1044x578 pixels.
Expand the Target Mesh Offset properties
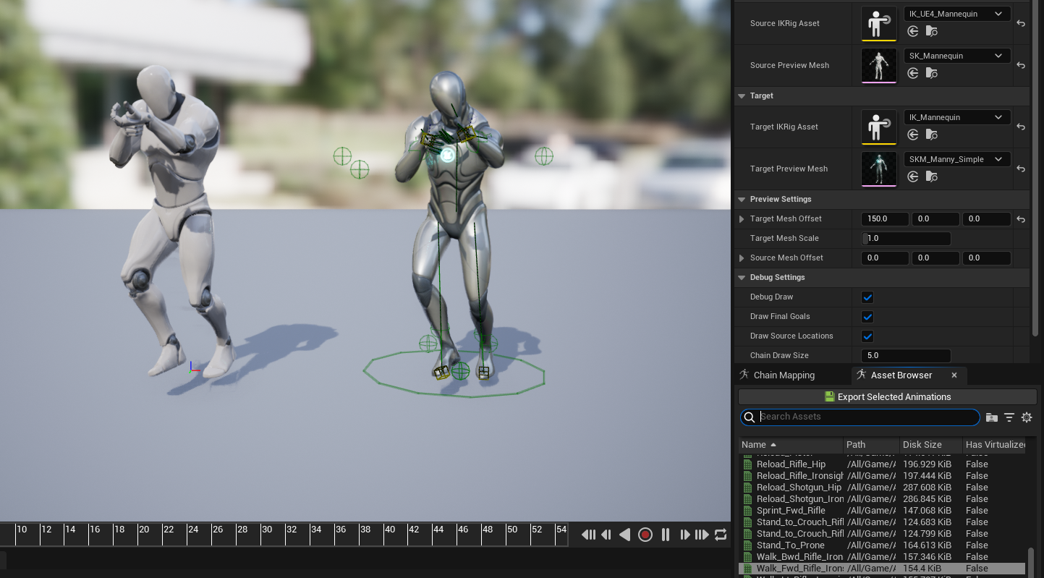pos(741,218)
